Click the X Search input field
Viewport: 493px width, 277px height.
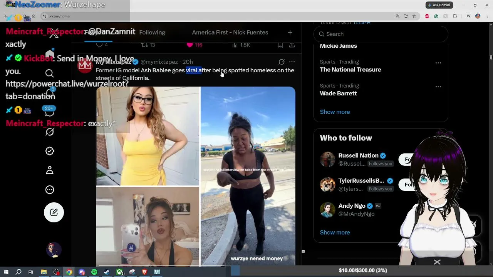click(x=381, y=34)
